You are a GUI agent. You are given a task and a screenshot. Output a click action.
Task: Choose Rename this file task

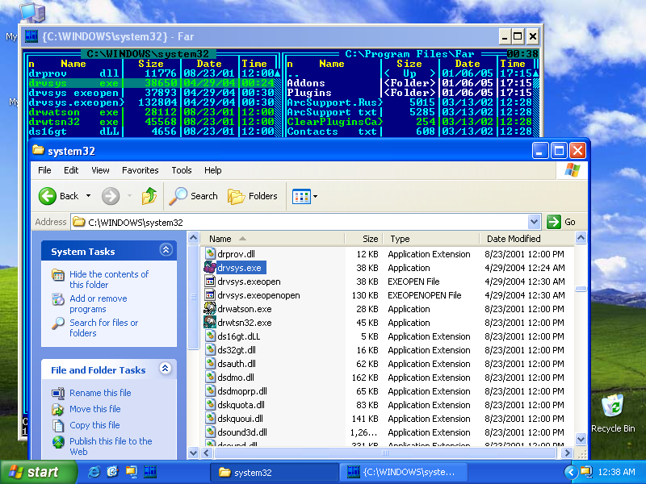coord(100,393)
